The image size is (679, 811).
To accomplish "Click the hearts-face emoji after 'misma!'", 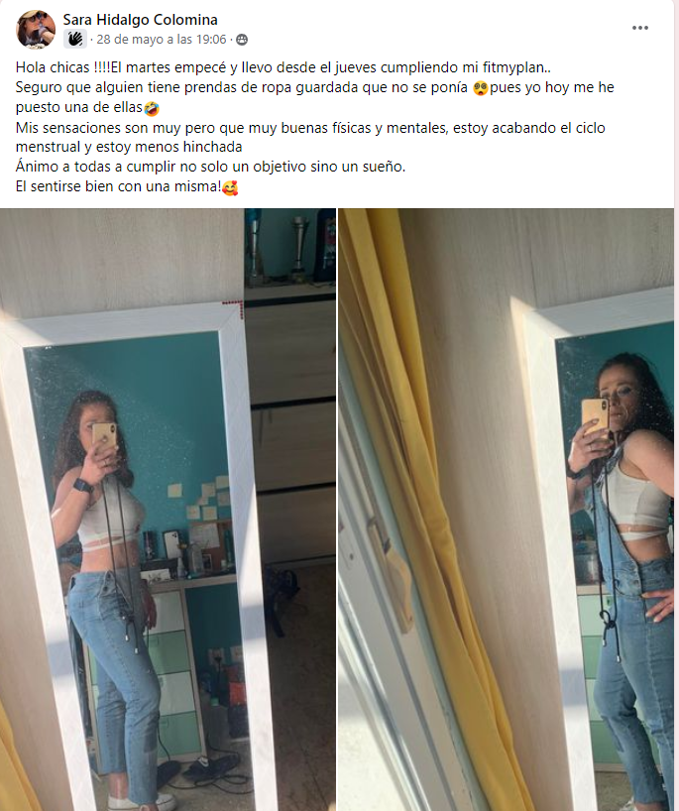I will (x=230, y=187).
